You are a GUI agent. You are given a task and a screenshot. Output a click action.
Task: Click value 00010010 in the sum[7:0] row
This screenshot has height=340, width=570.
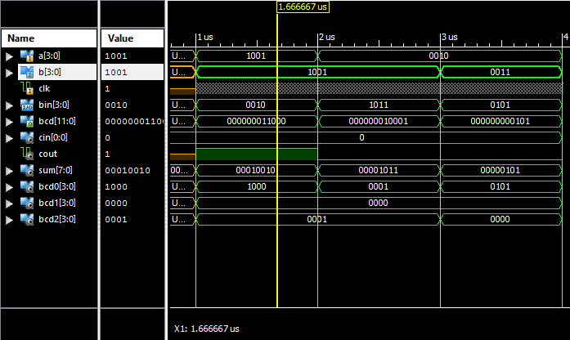[128, 170]
